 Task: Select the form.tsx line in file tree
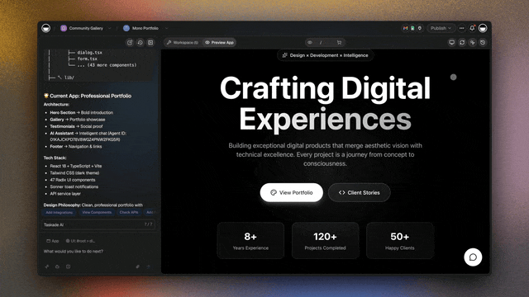pyautogui.click(x=87, y=59)
